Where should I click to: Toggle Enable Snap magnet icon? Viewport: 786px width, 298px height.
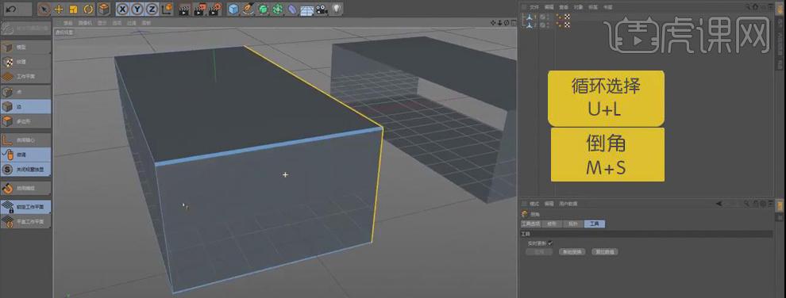(x=26, y=188)
